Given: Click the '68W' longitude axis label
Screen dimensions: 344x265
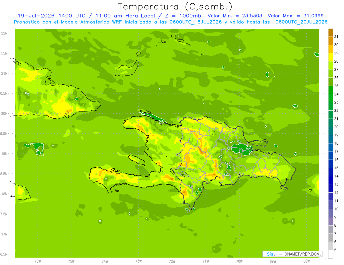Looking at the screenshot, I should click(306, 261).
